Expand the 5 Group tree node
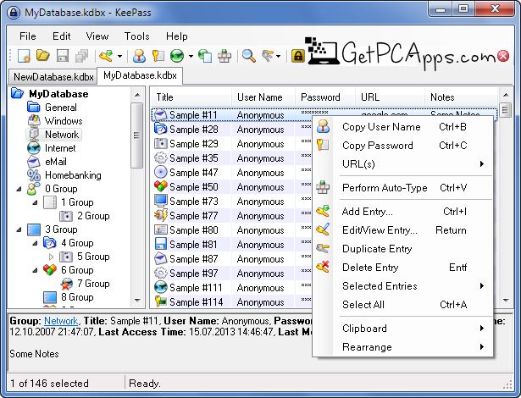Viewport: 521px width, 398px height. (x=51, y=257)
